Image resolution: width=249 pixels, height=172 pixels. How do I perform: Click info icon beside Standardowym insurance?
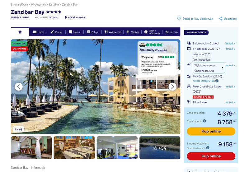pos(208,148)
